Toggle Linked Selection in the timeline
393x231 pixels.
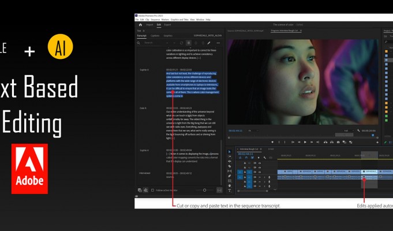[252, 158]
